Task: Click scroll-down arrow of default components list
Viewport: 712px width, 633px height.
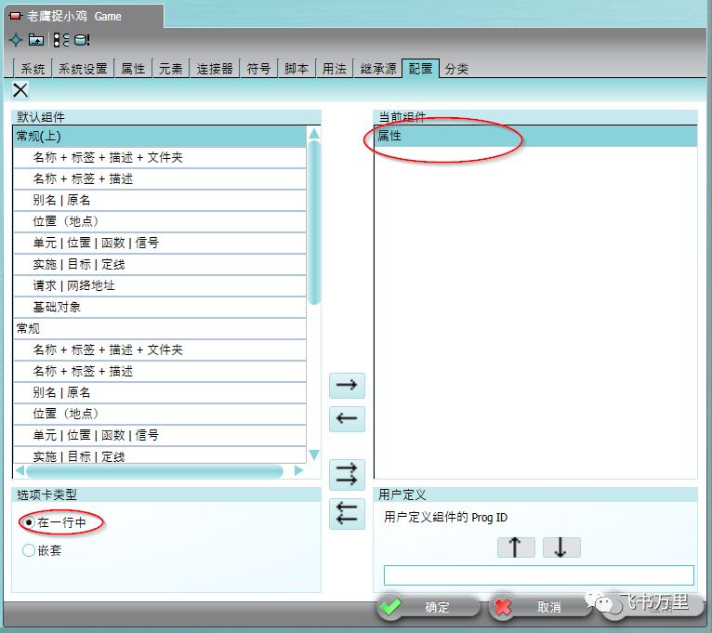Action: tap(314, 455)
